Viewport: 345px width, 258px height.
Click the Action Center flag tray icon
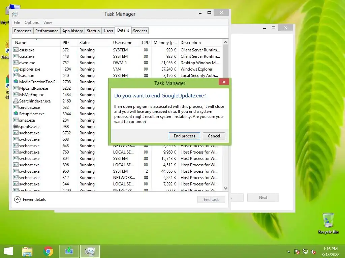pos(297,252)
